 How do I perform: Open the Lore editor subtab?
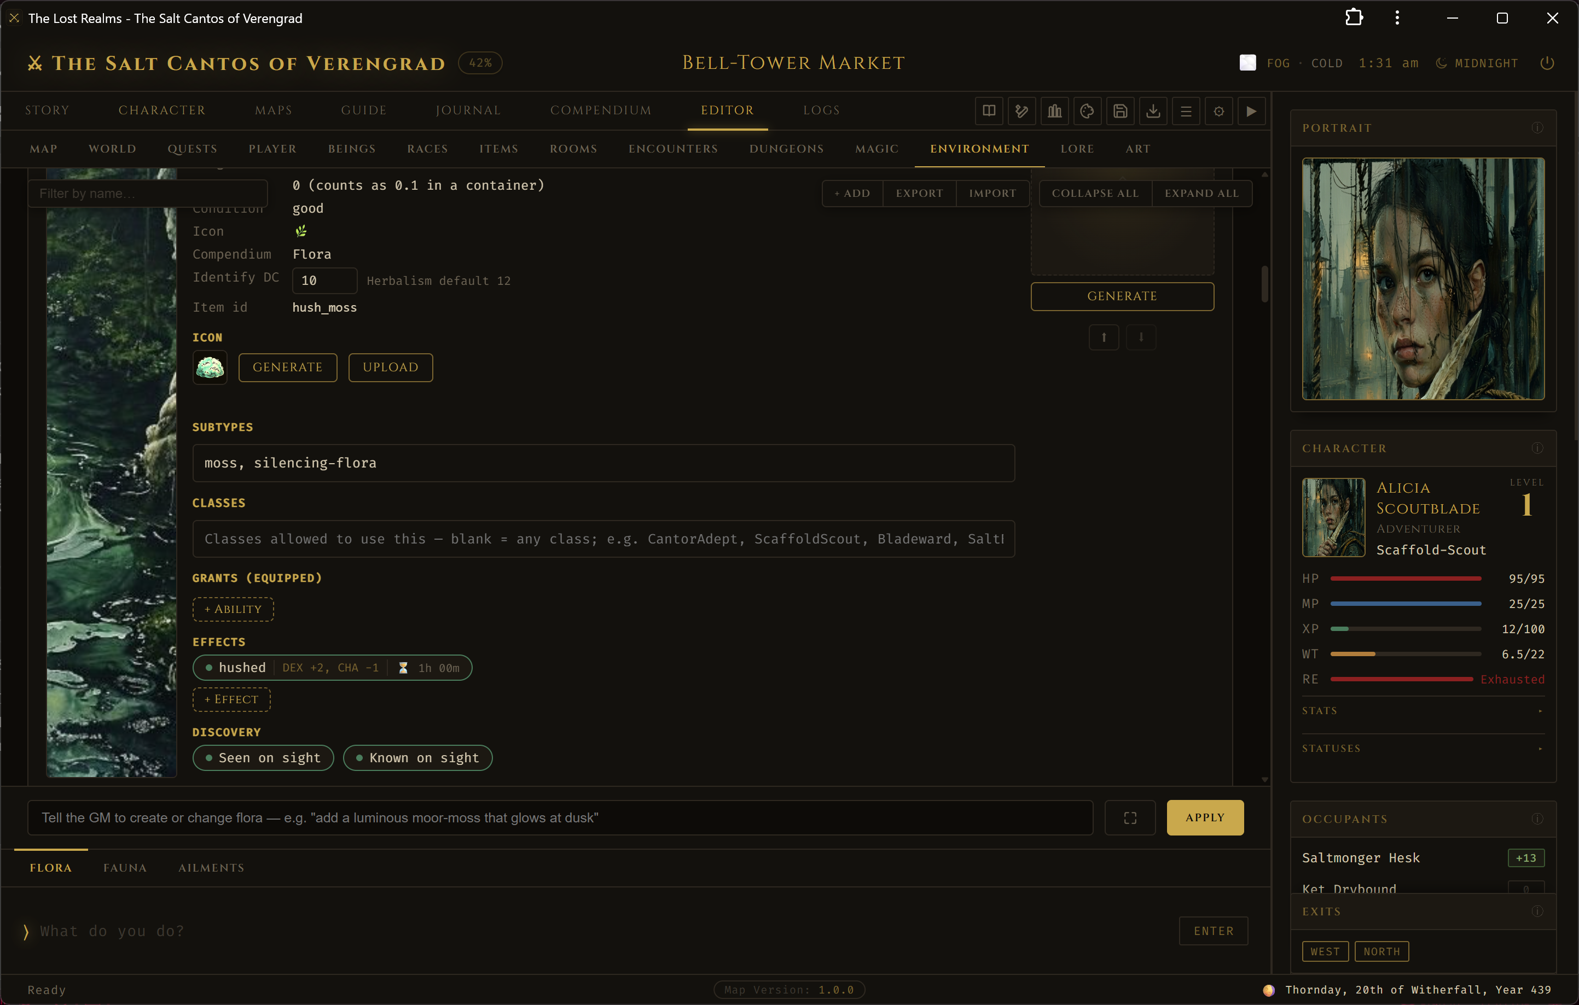pos(1077,149)
